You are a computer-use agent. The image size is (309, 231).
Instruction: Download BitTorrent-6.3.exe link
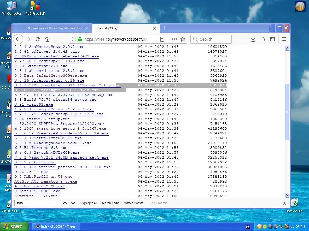(x=41, y=148)
